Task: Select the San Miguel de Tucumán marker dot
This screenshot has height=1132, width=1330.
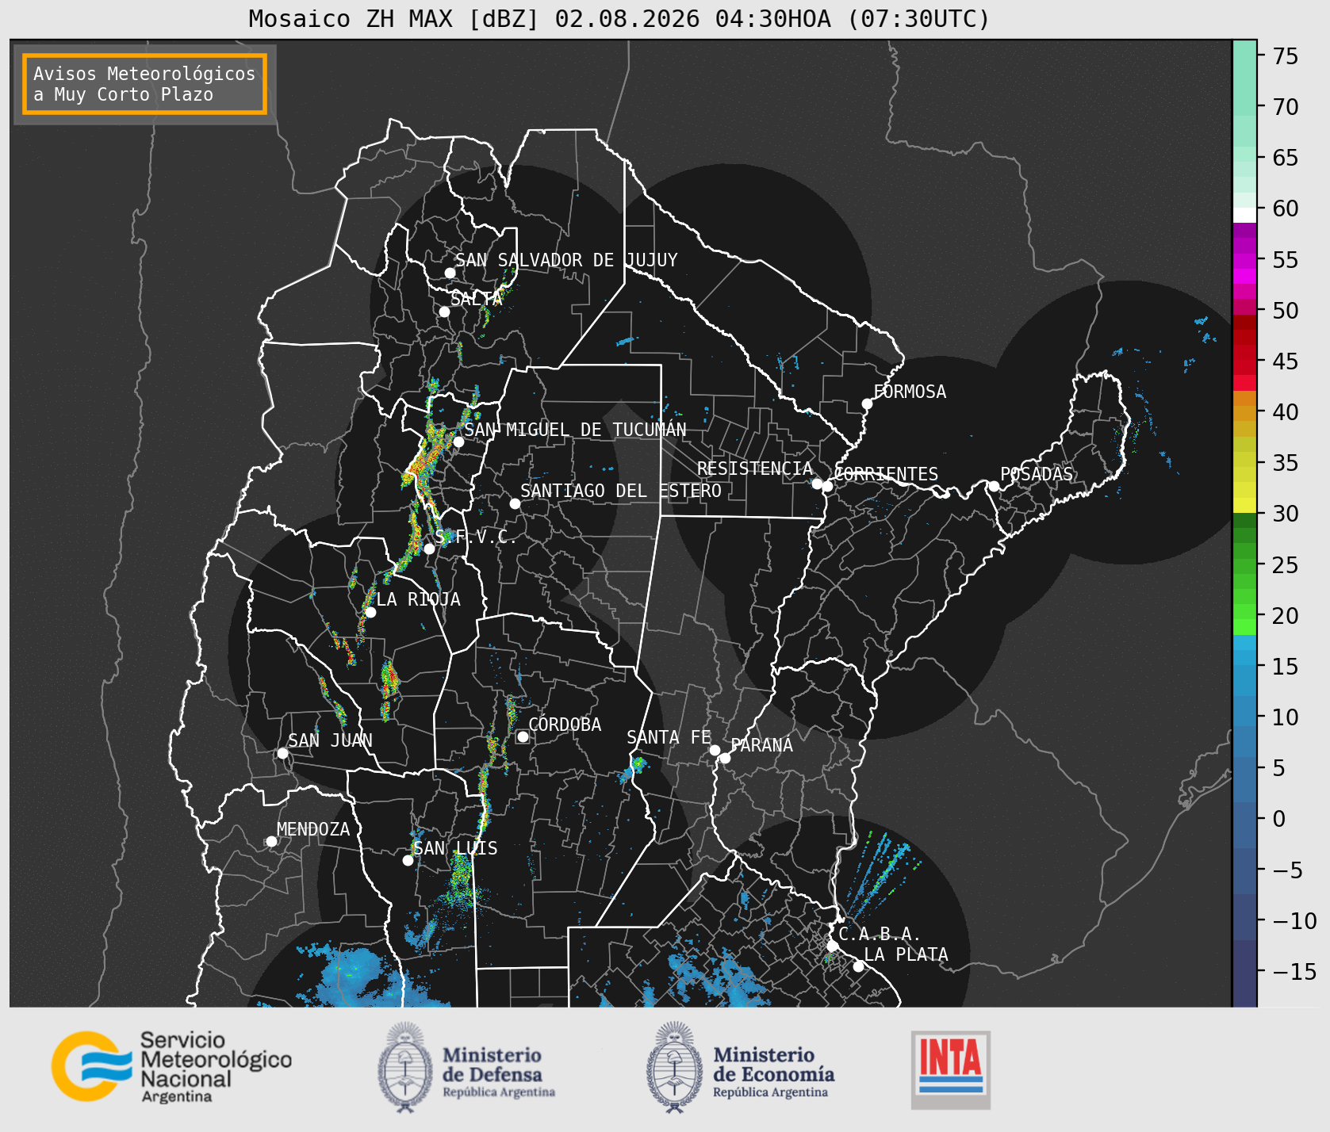Action: [x=458, y=442]
